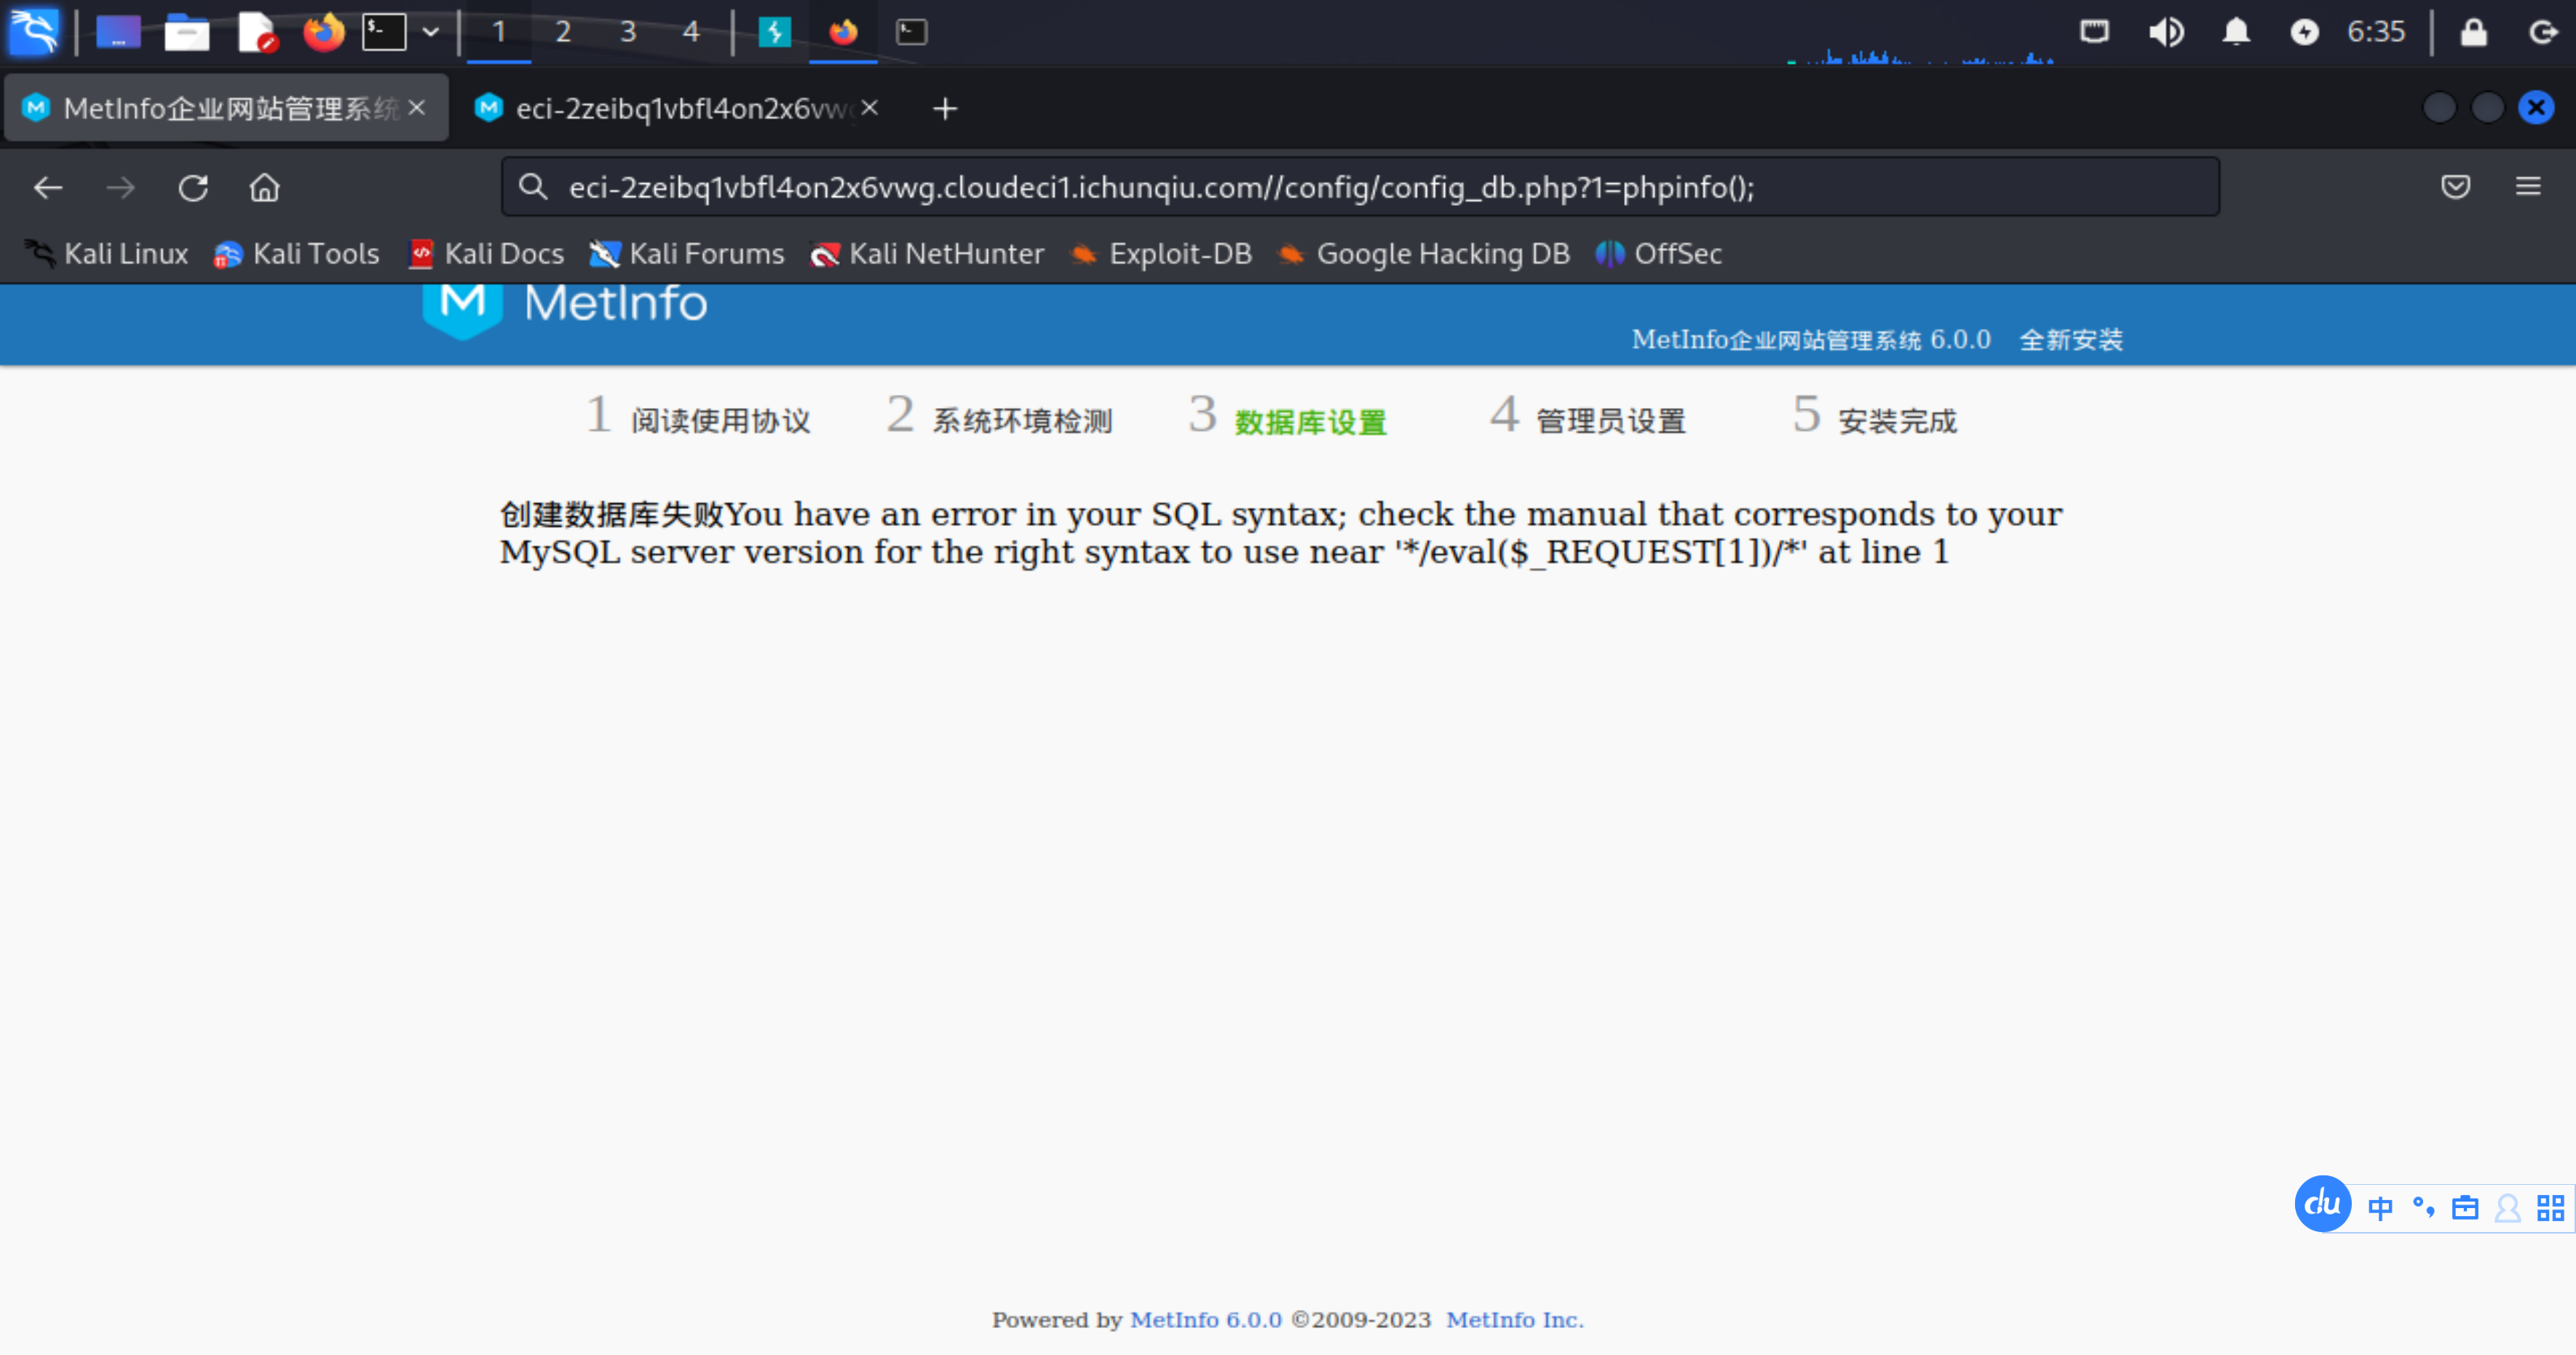Open the input method toolbox icon

click(2465, 1208)
